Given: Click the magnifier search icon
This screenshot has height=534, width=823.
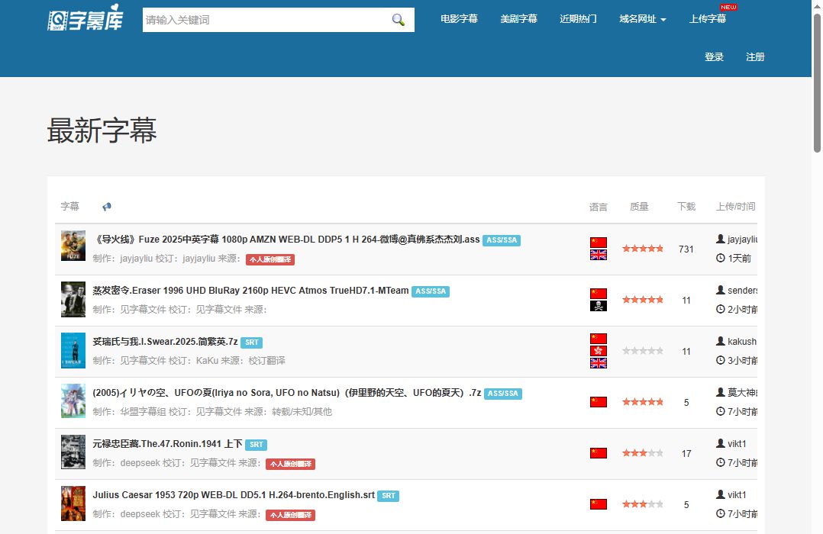Looking at the screenshot, I should click(x=399, y=20).
